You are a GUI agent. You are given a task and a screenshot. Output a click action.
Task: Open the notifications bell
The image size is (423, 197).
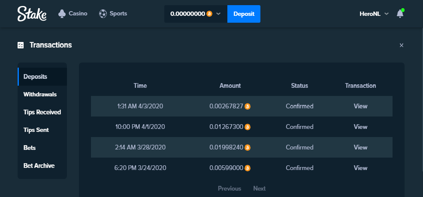400,14
